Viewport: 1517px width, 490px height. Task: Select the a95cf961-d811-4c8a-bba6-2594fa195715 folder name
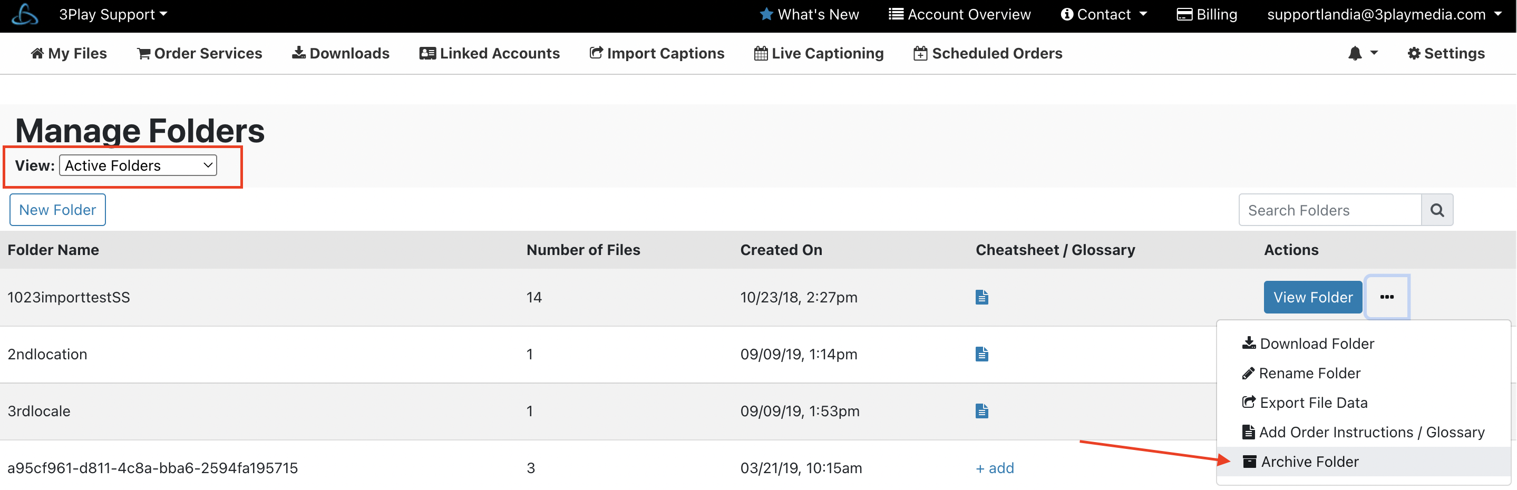(152, 468)
